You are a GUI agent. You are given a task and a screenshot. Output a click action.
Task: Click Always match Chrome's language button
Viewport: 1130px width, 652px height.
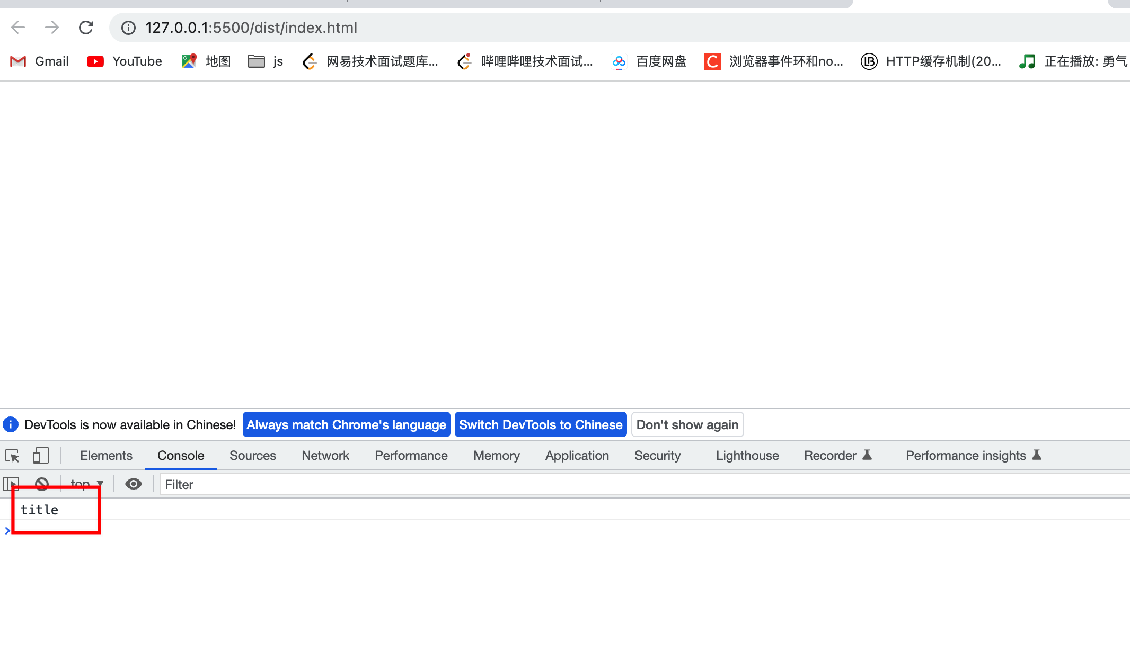346,425
